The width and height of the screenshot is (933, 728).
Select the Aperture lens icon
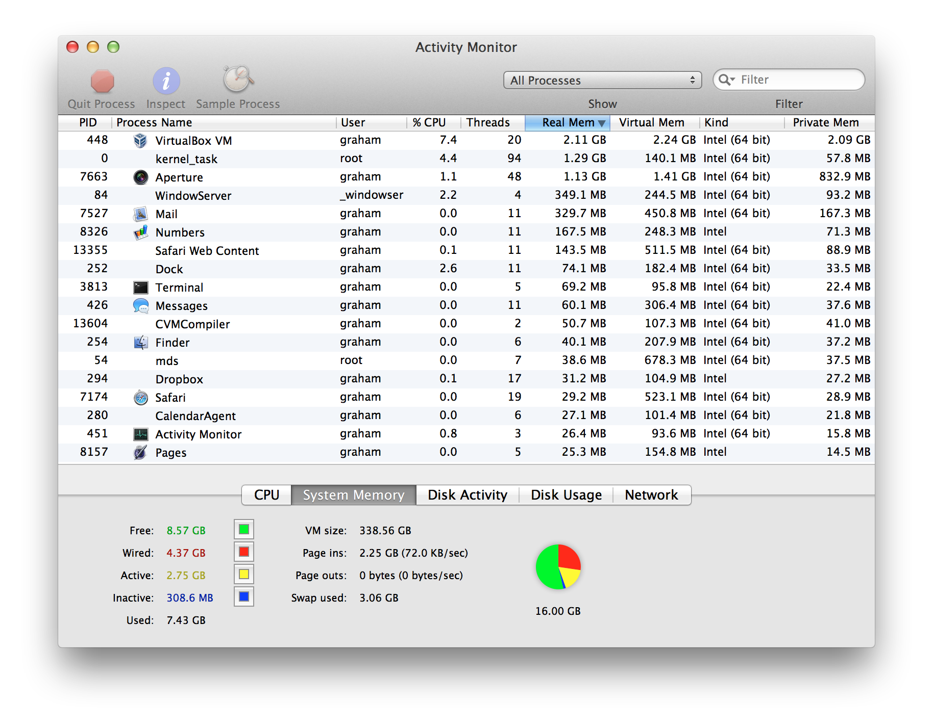(x=140, y=177)
